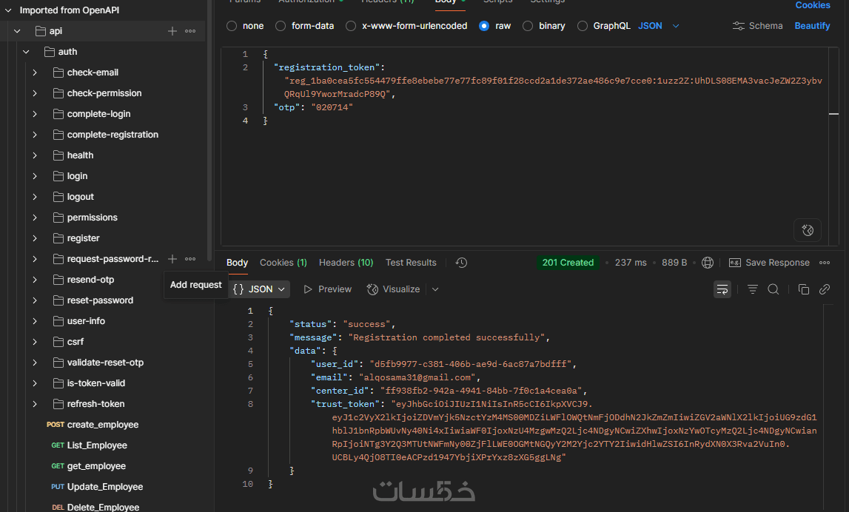The height and width of the screenshot is (512, 849).
Task: Switch to Preview response view
Action: [328, 289]
